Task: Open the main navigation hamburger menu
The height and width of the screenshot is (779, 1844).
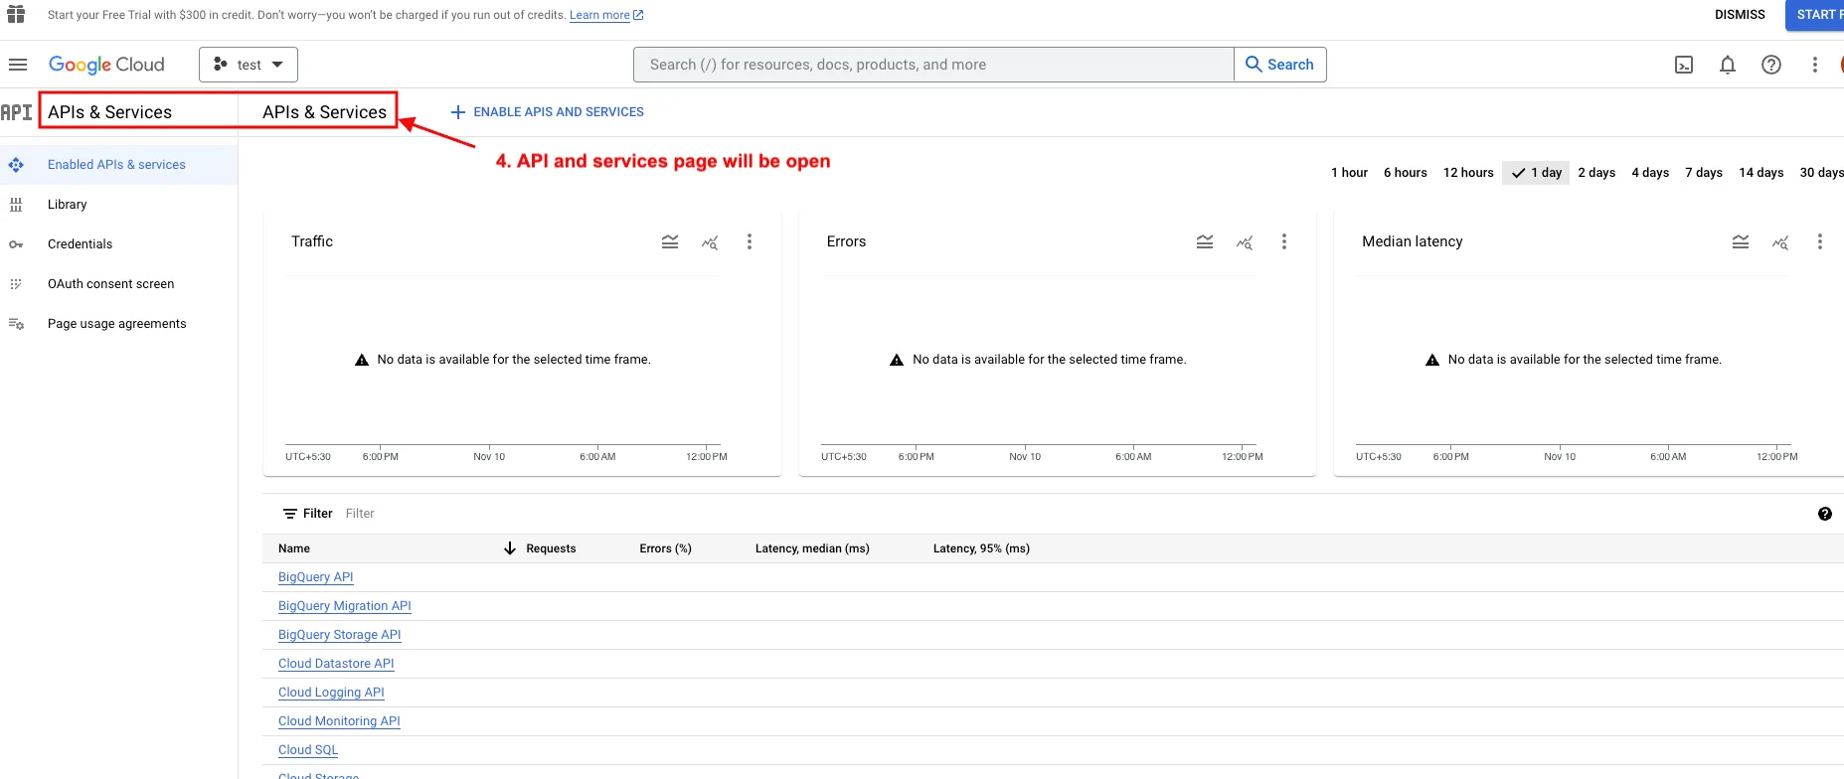Action: 18,65
